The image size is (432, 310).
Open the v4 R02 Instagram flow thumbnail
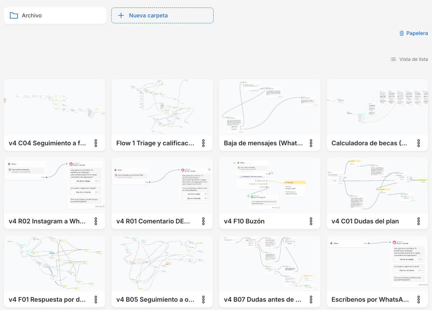[55, 185]
